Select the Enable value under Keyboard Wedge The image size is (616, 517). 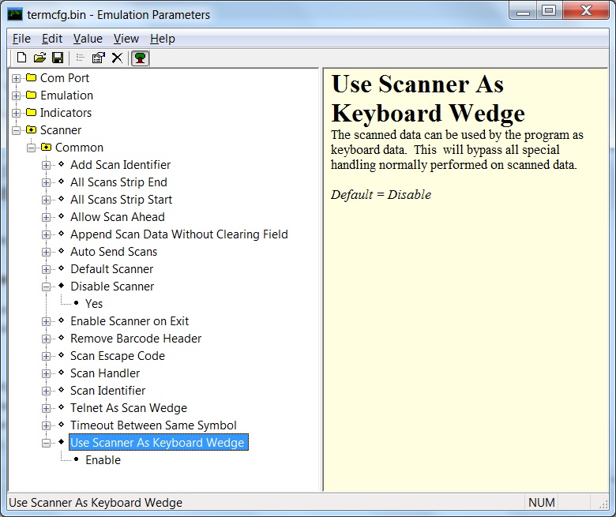[x=103, y=460]
